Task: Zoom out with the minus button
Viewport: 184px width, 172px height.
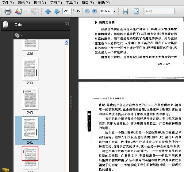Action: click(87, 11)
